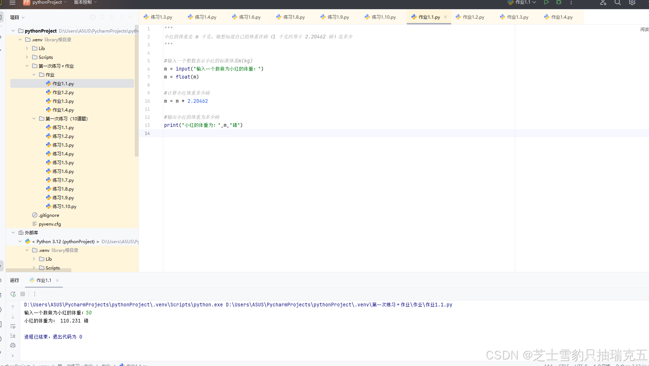Open IDE settings with the gear icon

[x=632, y=3]
